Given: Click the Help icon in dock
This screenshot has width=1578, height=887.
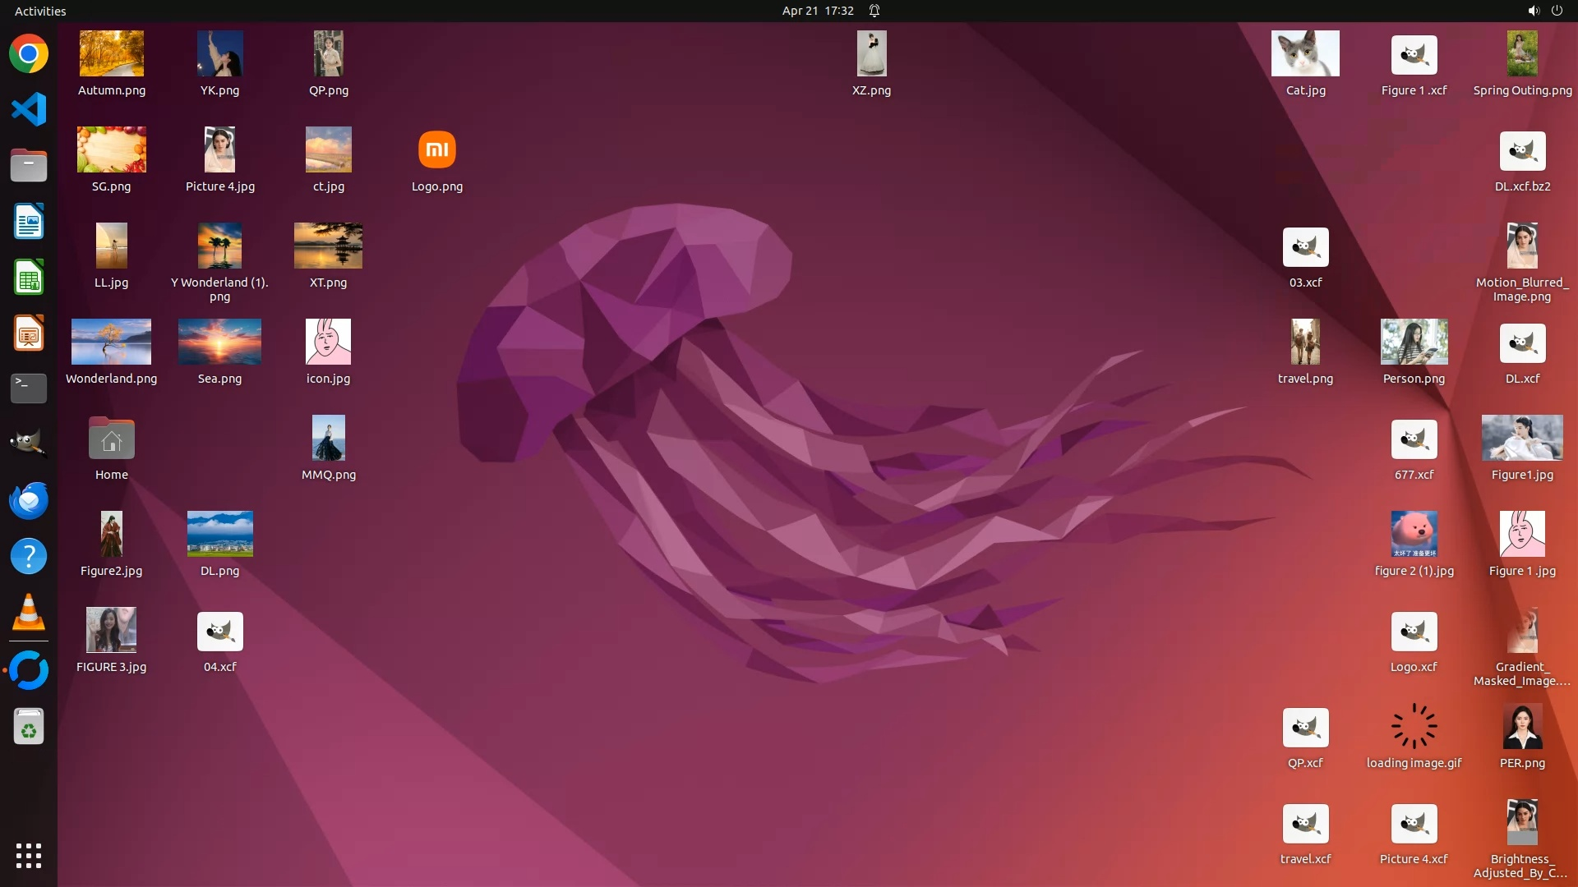Looking at the screenshot, I should pyautogui.click(x=29, y=556).
